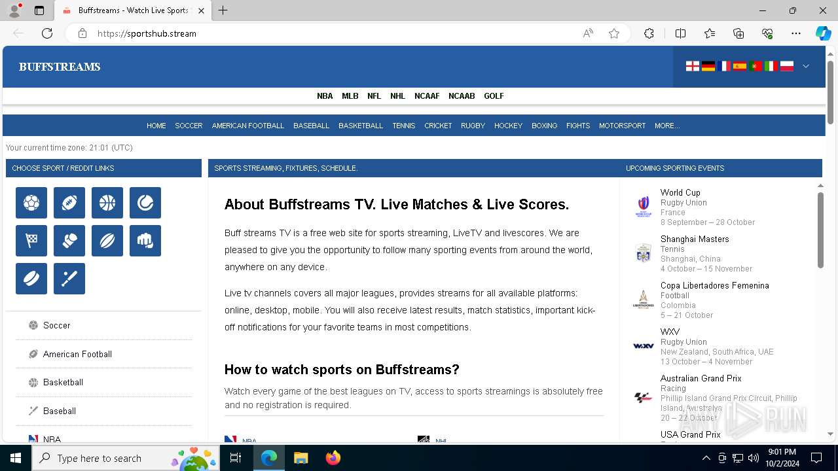Choose the fist fights icon
838x471 pixels.
[x=145, y=241]
